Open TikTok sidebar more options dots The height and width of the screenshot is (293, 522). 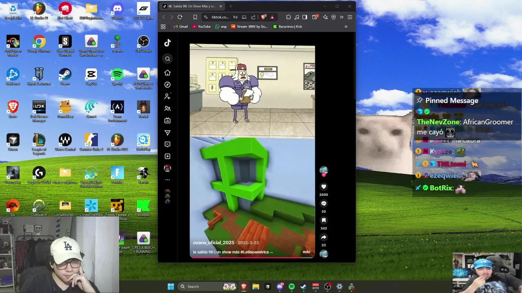(167, 179)
